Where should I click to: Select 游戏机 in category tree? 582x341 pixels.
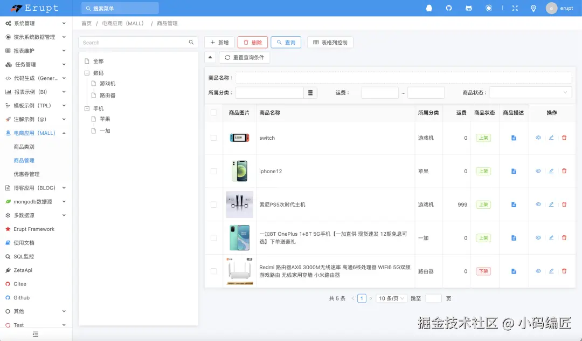(108, 84)
